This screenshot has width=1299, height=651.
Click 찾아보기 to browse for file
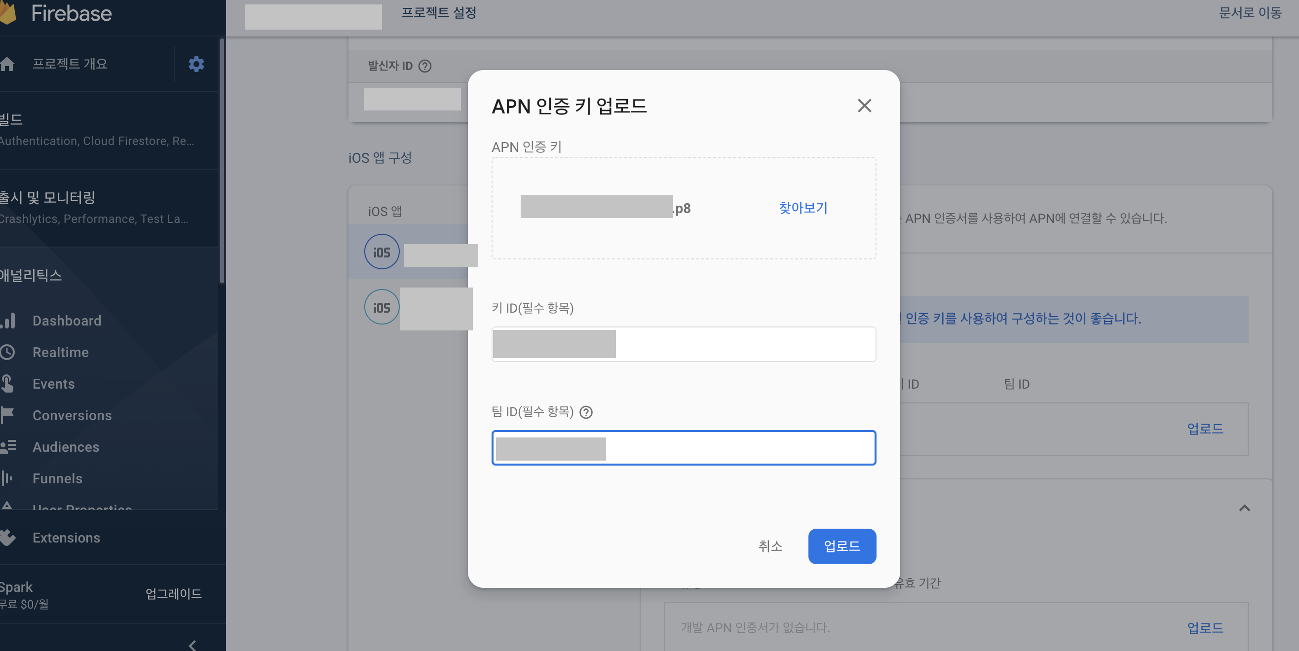point(803,208)
